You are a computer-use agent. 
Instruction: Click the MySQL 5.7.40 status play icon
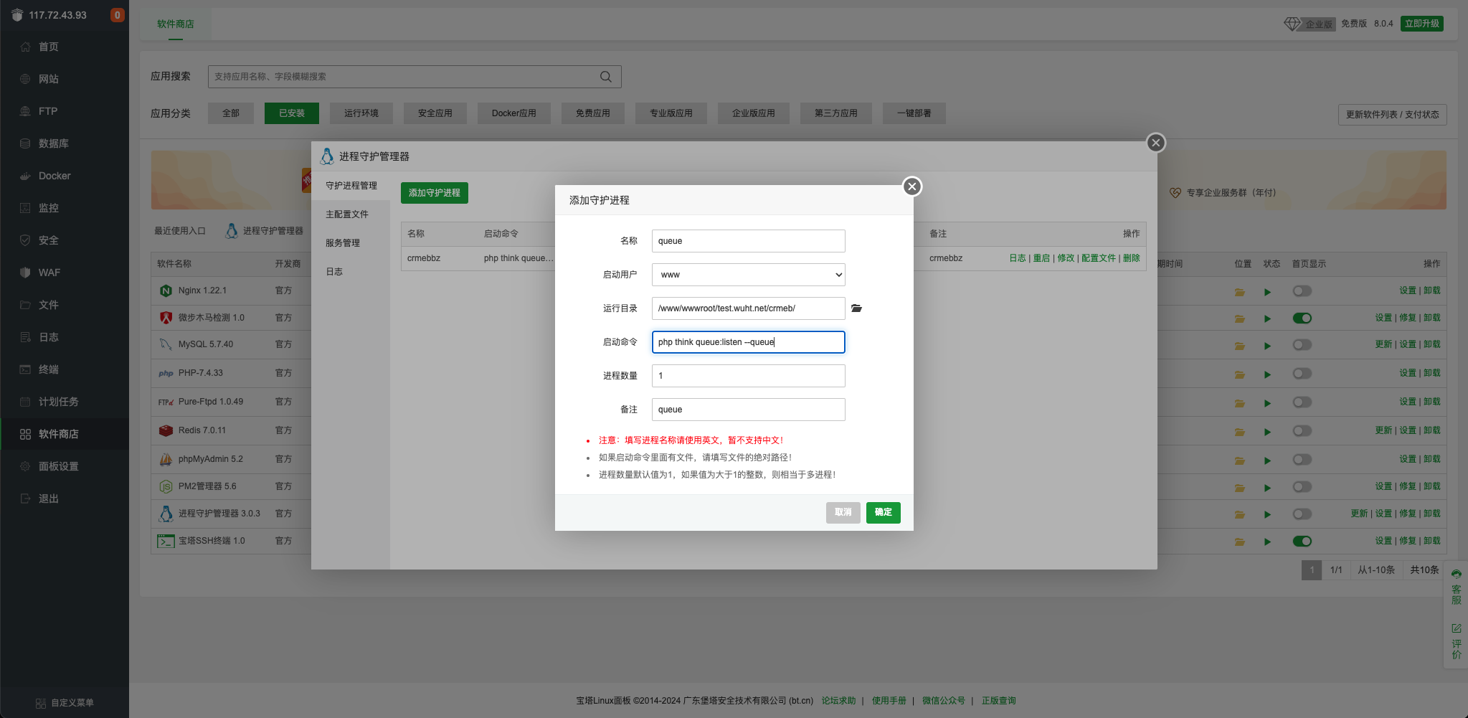pyautogui.click(x=1267, y=346)
